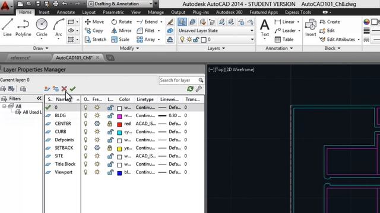Switch to the reference drawing tab
Image resolution: width=380 pixels, height=213 pixels.
[20, 58]
